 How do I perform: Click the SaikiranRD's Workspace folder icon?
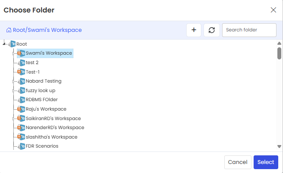click(x=21, y=118)
